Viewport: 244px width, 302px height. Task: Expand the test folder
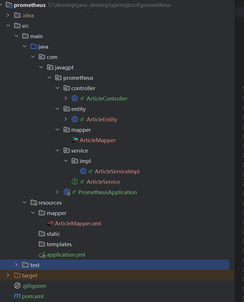coord(16,265)
